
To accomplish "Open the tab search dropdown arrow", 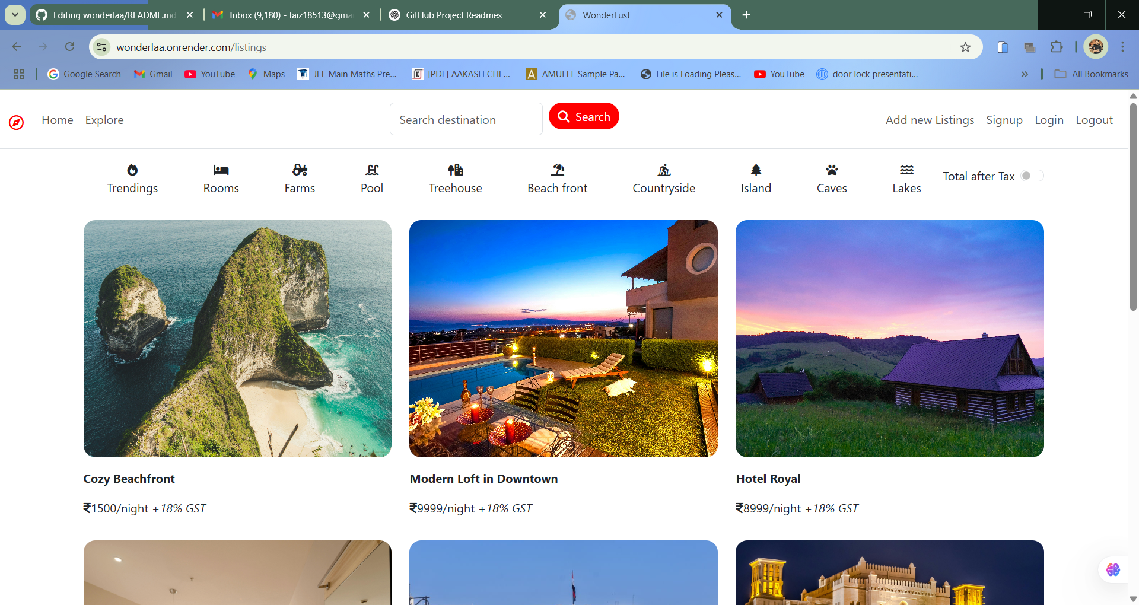I will 15,15.
